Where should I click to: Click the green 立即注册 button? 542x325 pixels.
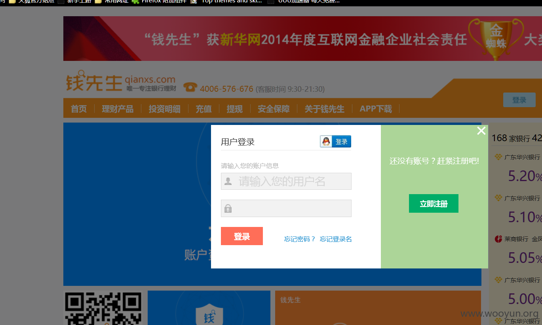[434, 204]
